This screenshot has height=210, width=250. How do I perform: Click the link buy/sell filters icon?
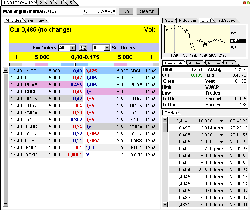click(83, 47)
